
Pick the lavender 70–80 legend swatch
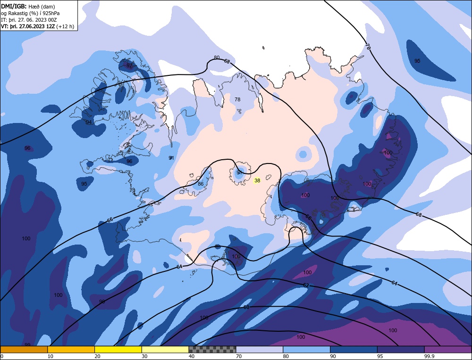[260, 350]
